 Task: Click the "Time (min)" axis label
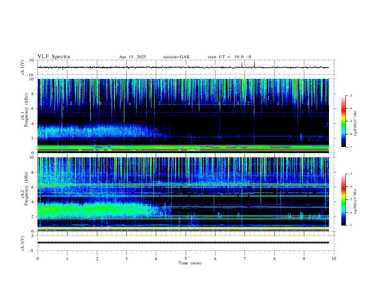tap(190, 263)
